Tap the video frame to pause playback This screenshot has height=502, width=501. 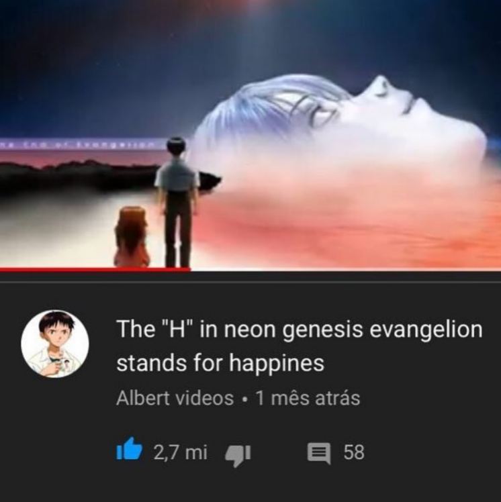[250, 134]
